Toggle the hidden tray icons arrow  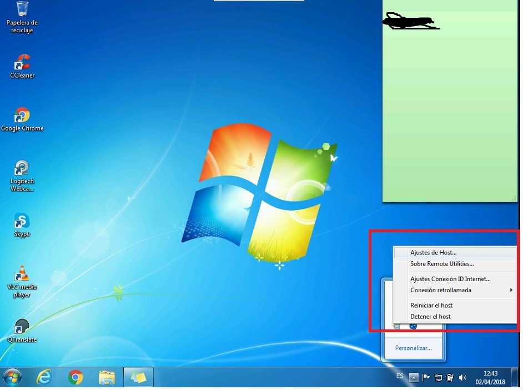coord(414,378)
